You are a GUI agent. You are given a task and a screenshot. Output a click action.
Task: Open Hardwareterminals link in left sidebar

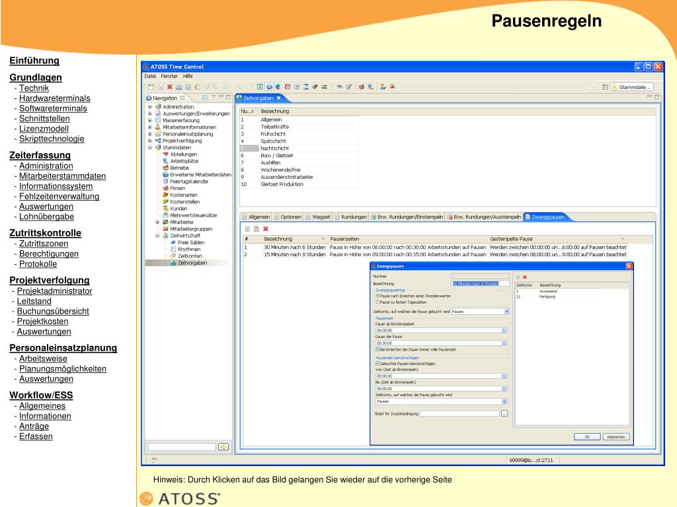pos(54,98)
